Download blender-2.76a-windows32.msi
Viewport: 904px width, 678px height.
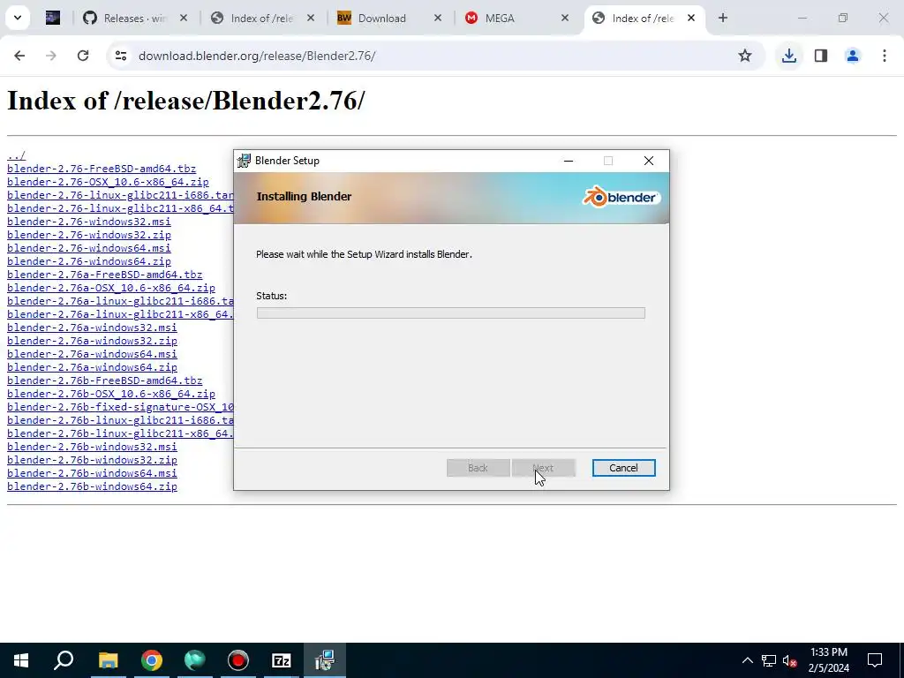tap(92, 328)
